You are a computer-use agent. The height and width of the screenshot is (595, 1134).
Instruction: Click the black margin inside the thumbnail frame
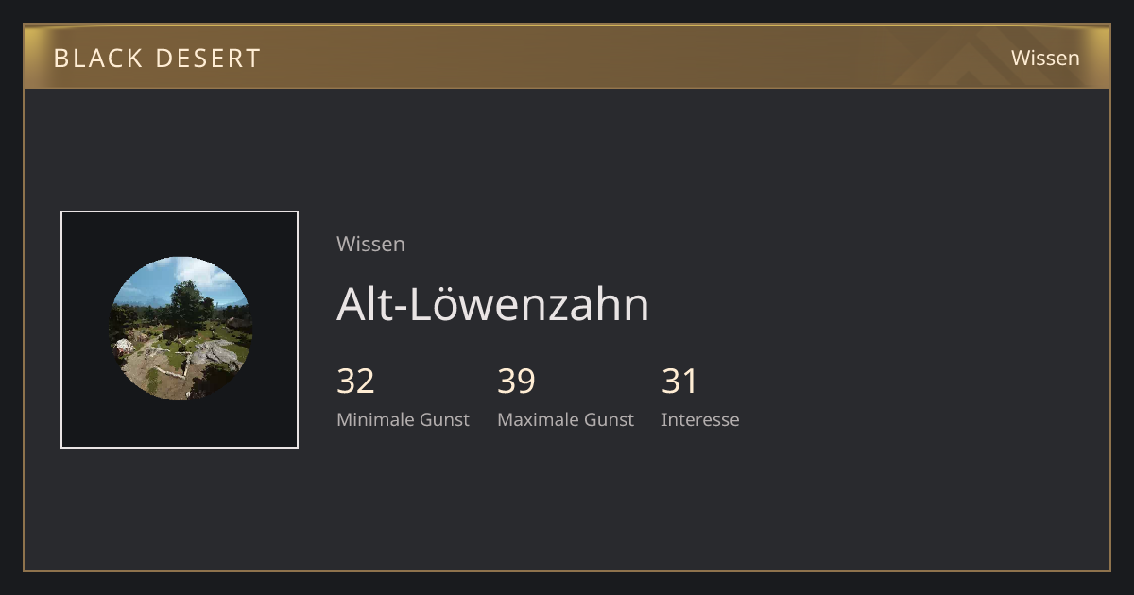pyautogui.click(x=85, y=236)
